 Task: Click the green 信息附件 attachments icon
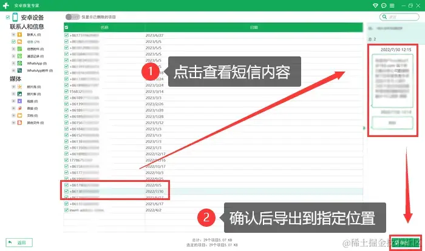(19, 49)
